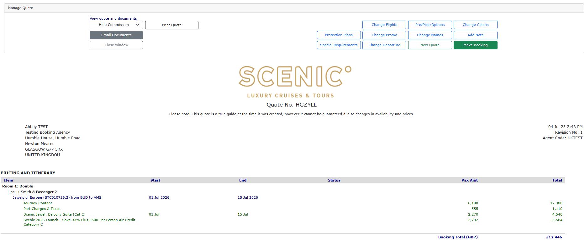Click Testing Booking Agency text
This screenshot has width=585, height=244.
(x=47, y=132)
